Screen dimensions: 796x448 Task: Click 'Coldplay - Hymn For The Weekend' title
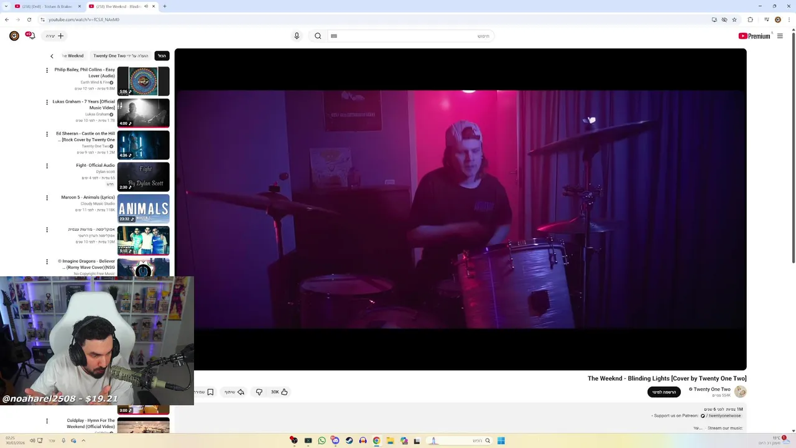pos(91,424)
